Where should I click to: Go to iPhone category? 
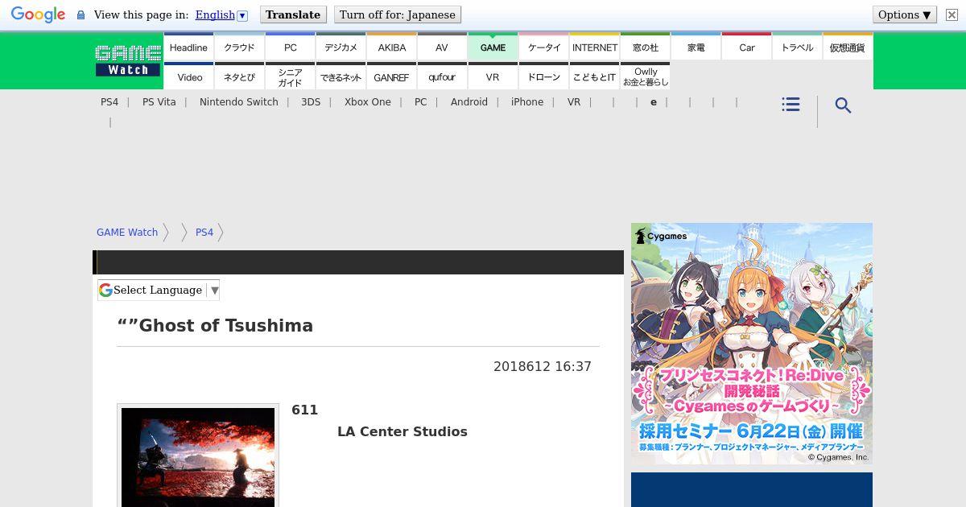pyautogui.click(x=527, y=102)
